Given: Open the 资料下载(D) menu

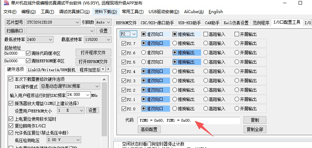Looking at the screenshot, I should [106, 12].
